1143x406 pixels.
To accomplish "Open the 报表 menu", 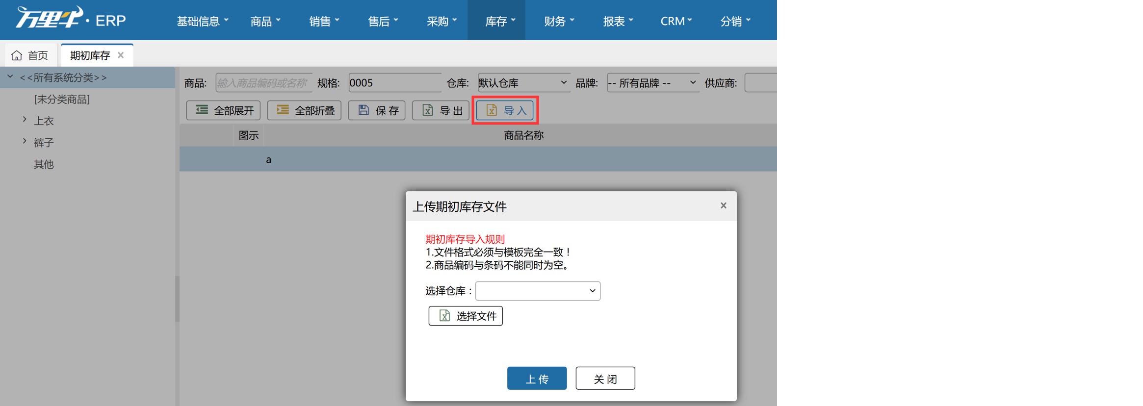I will (618, 21).
